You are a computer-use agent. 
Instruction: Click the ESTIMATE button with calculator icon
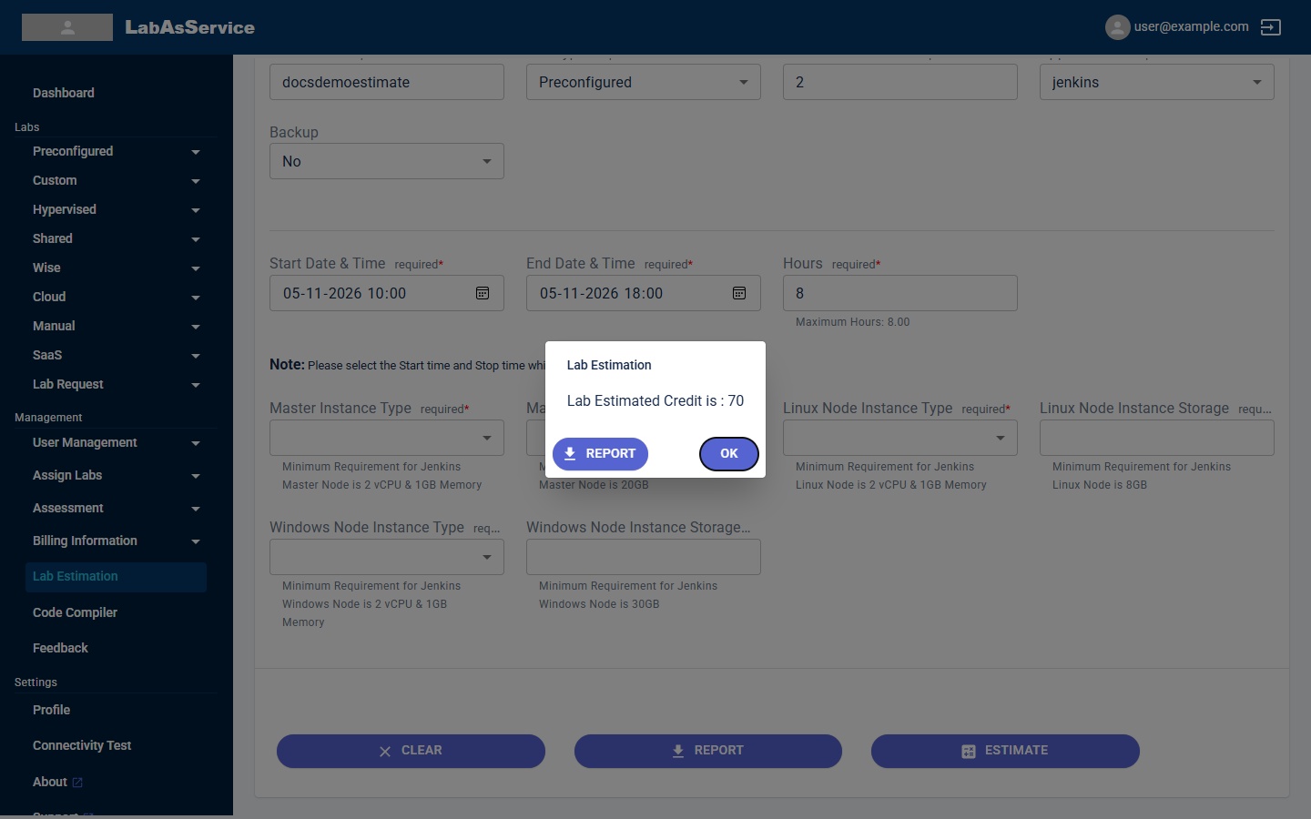click(x=1005, y=751)
